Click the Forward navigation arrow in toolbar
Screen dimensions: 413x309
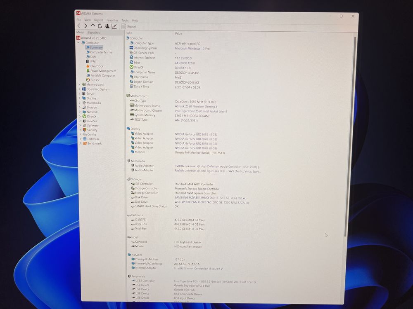click(85, 26)
